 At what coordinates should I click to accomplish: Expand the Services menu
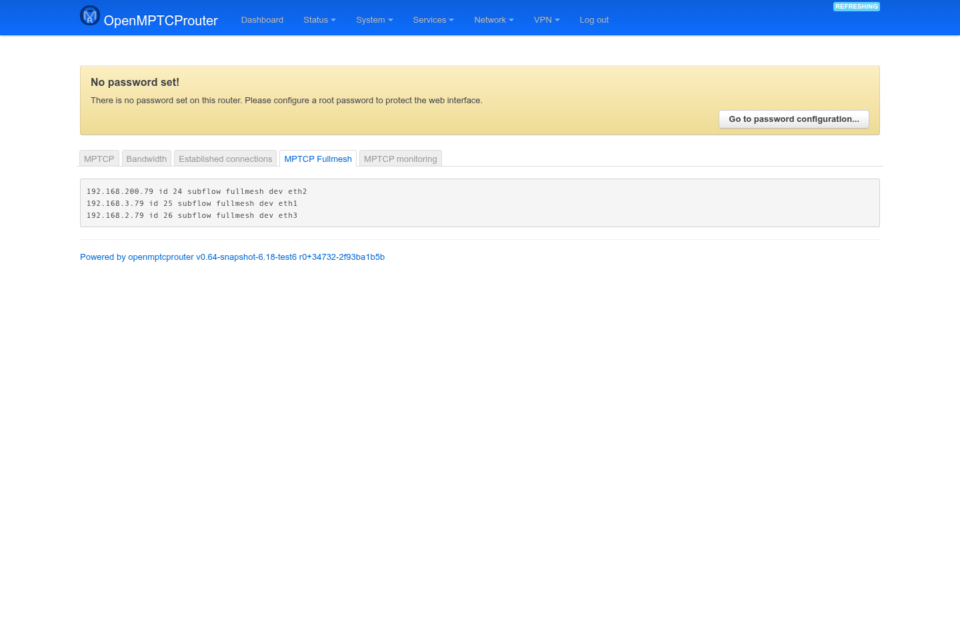(433, 20)
